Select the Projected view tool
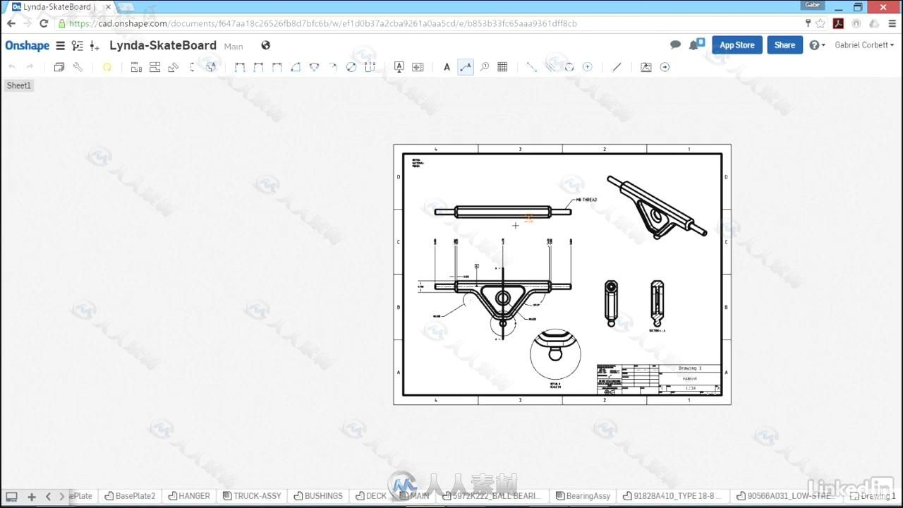The height and width of the screenshot is (508, 903). [154, 67]
